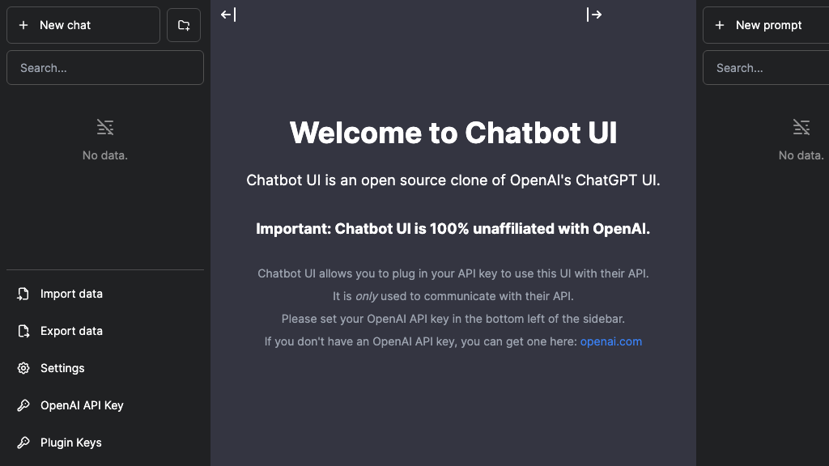Collapse the left chat sidebar
Image resolution: width=829 pixels, height=466 pixels.
click(229, 14)
